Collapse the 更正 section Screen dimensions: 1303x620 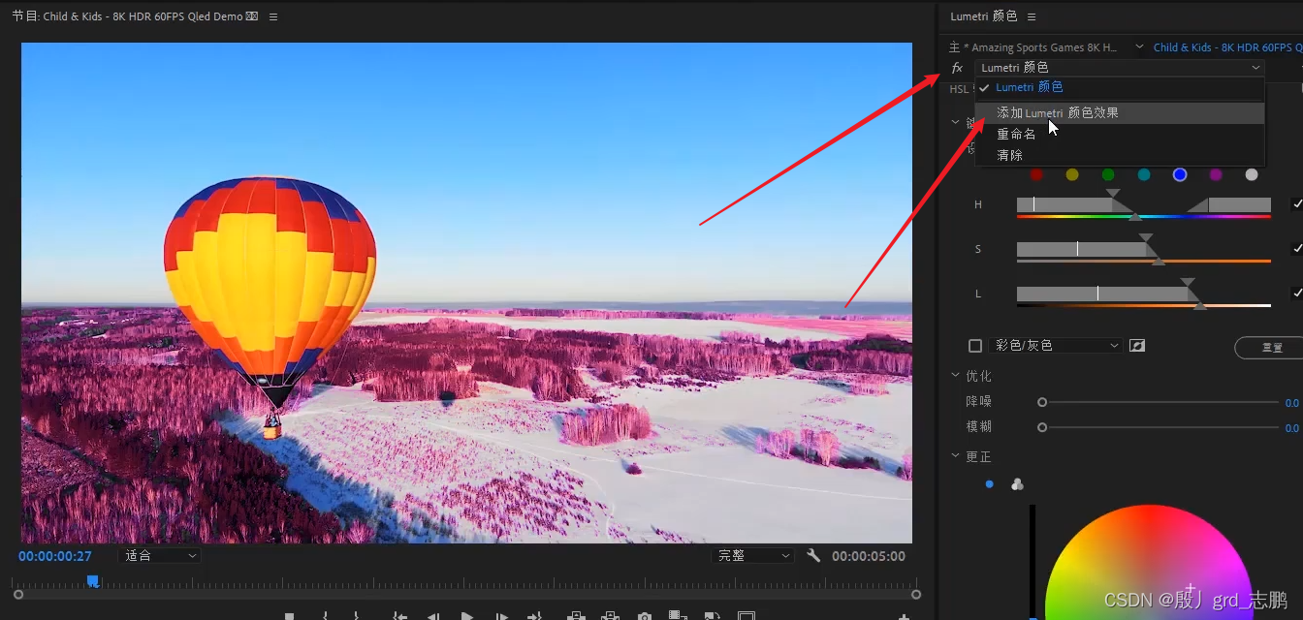click(956, 456)
